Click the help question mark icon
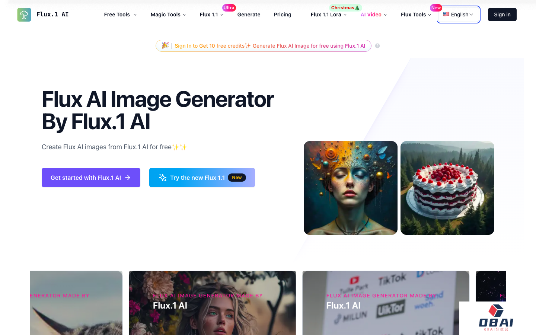 tap(377, 46)
